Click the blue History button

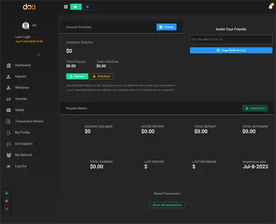pos(167,27)
